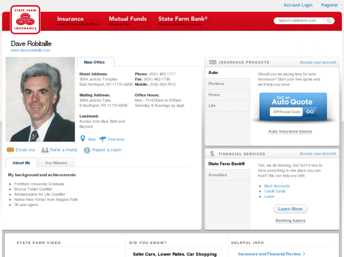Screen dimensions: 344x257
Task: Click the report a claim icon
Action: point(87,150)
